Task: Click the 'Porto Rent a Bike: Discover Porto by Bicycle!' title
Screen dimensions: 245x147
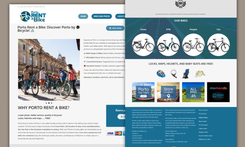Action: tap(47, 29)
